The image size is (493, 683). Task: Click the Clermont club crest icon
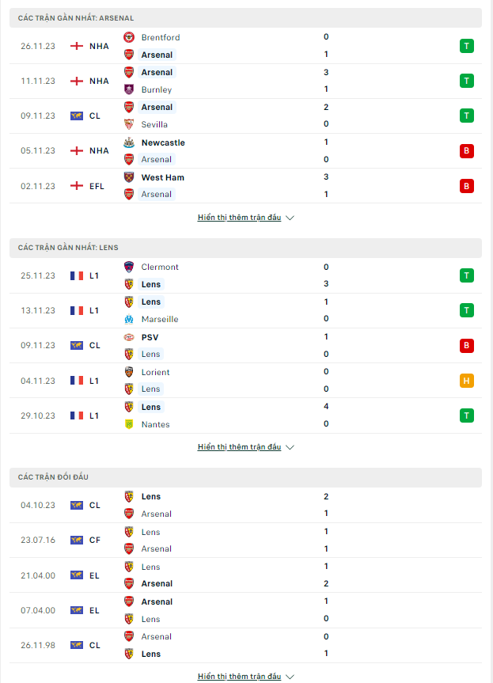(x=129, y=267)
